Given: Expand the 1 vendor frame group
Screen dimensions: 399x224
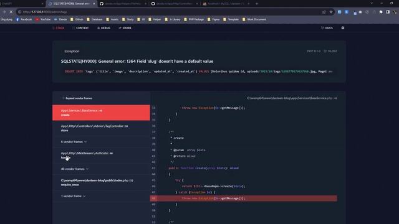Looking at the screenshot, I should pos(74,196).
